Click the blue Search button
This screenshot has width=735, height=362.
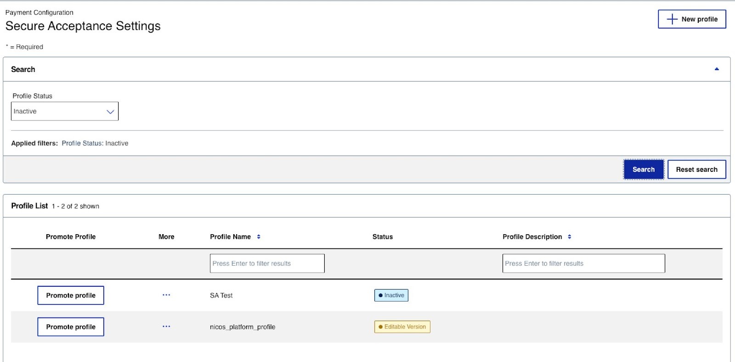click(x=643, y=170)
